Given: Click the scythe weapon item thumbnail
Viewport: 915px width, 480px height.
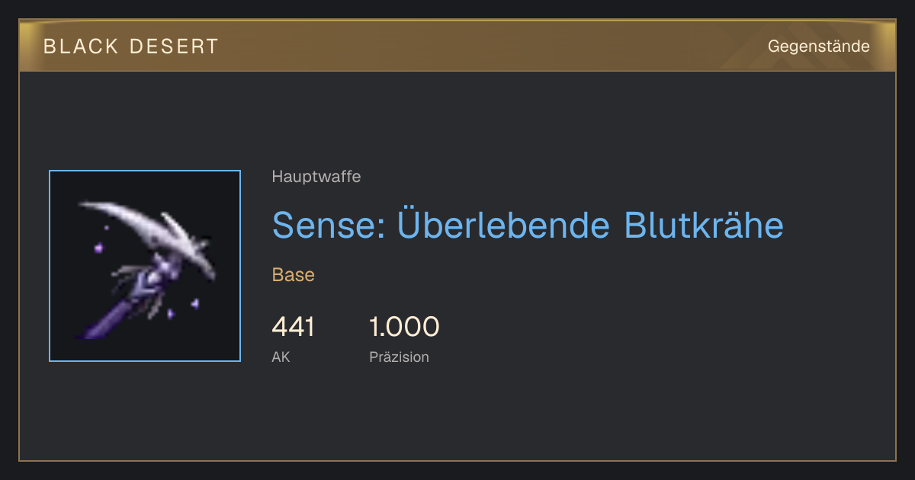Looking at the screenshot, I should (x=145, y=266).
